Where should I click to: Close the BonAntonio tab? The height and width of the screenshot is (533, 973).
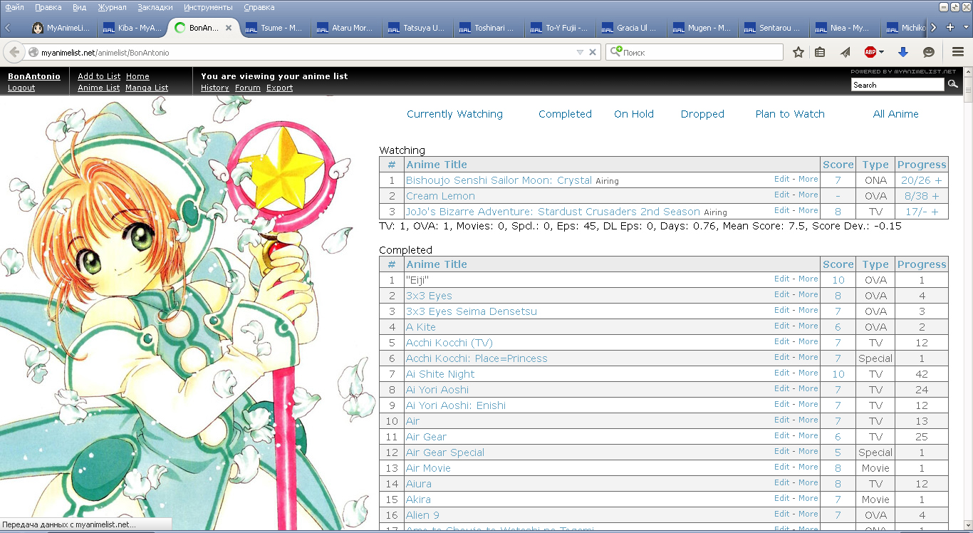pos(229,28)
